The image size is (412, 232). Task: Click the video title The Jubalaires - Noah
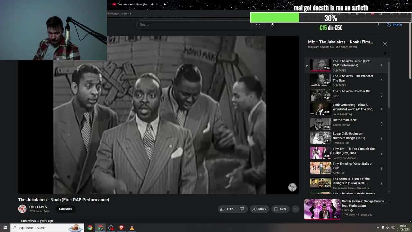click(64, 200)
